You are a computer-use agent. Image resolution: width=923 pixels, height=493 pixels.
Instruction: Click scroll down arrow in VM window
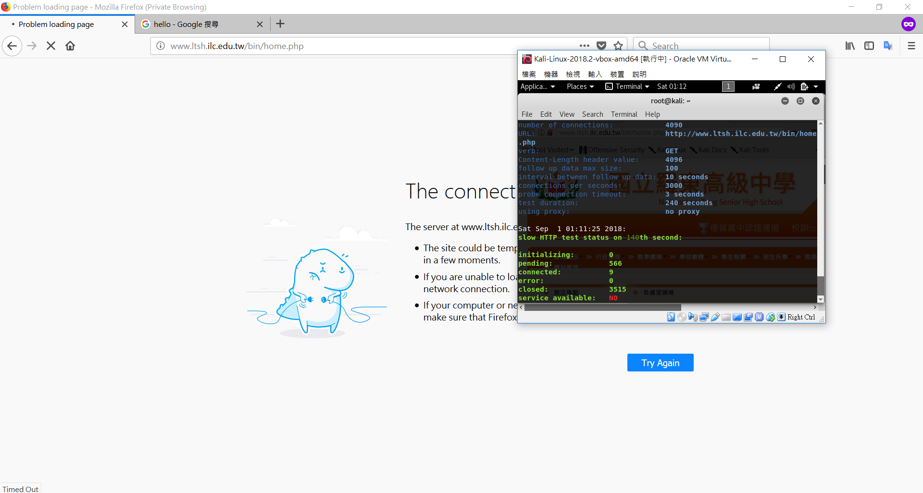tap(821, 299)
